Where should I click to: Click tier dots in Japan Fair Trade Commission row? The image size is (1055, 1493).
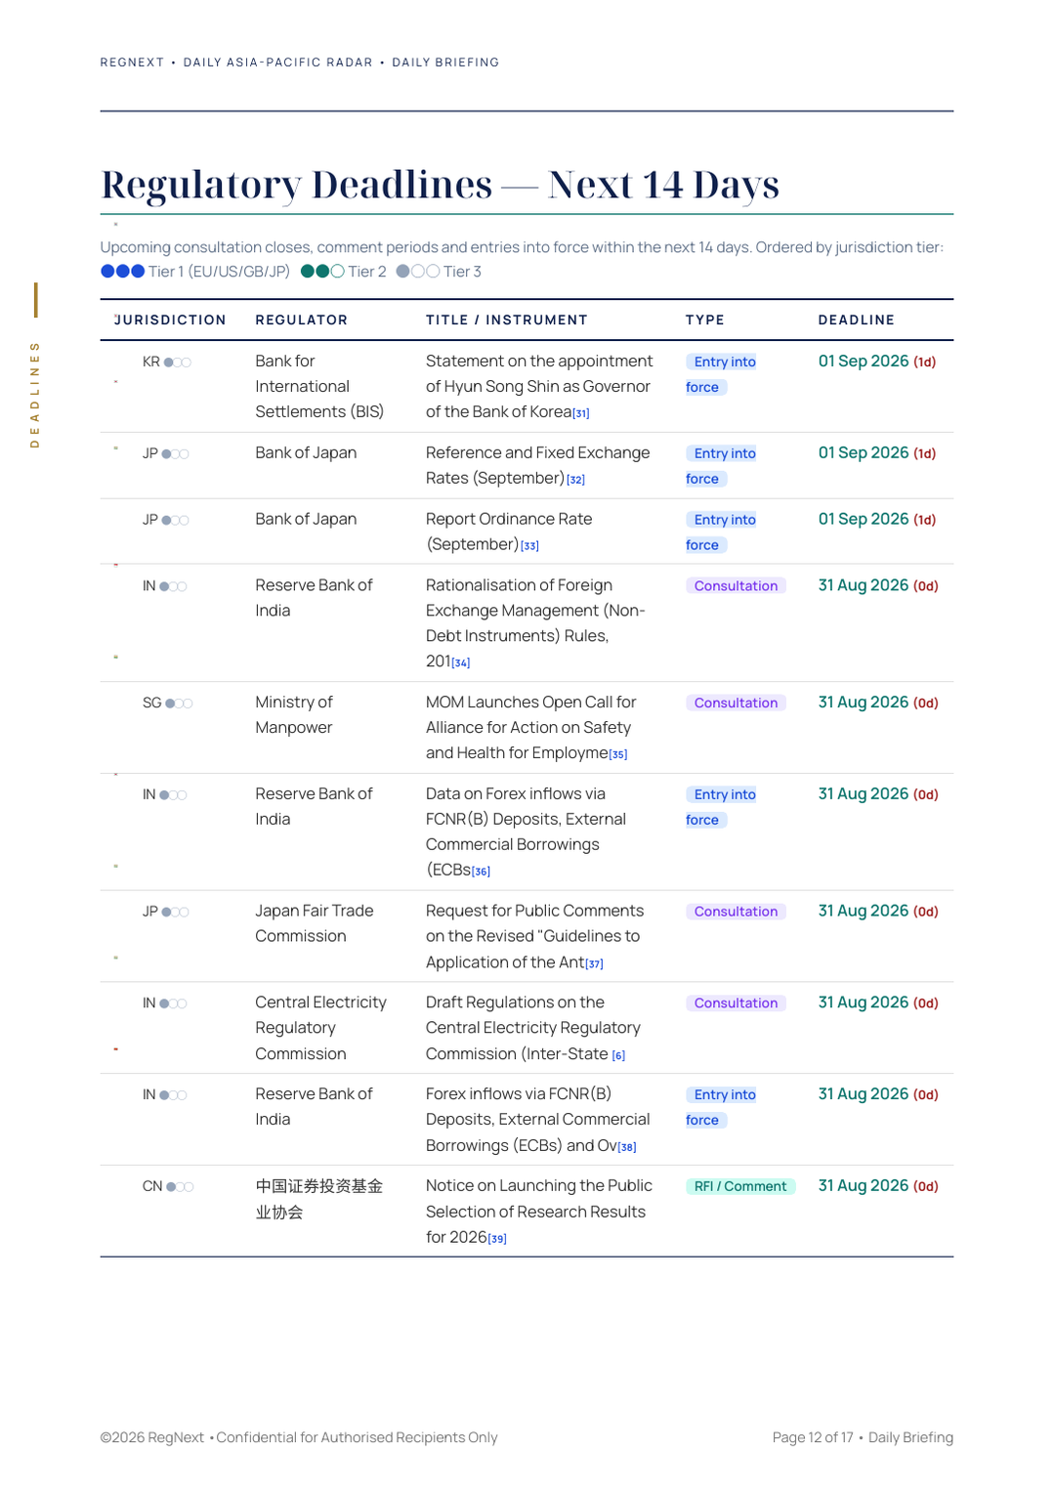tap(176, 913)
